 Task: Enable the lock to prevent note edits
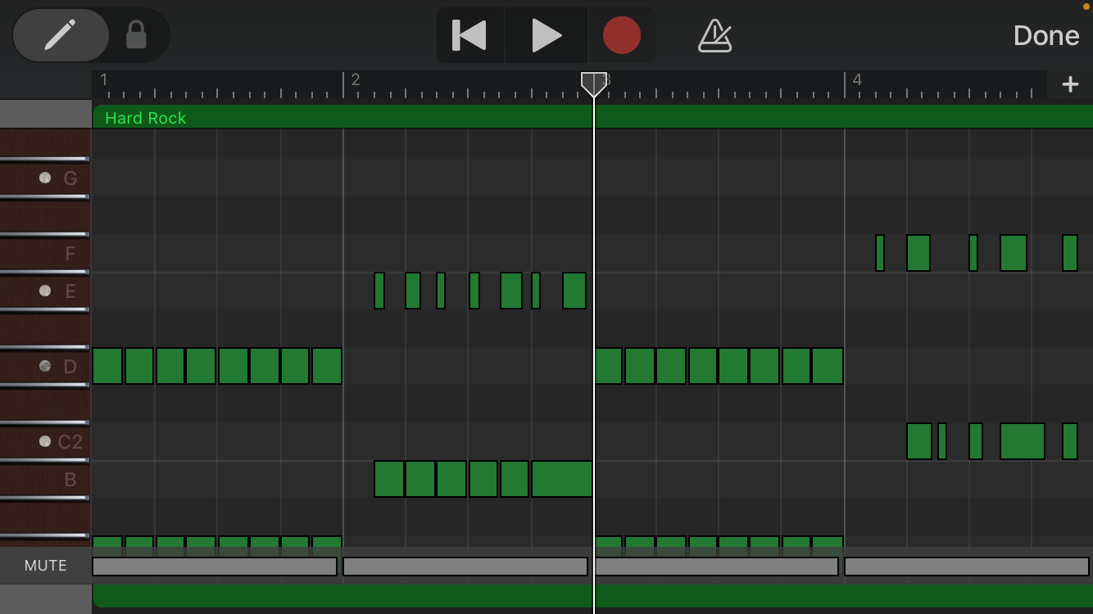coord(137,34)
